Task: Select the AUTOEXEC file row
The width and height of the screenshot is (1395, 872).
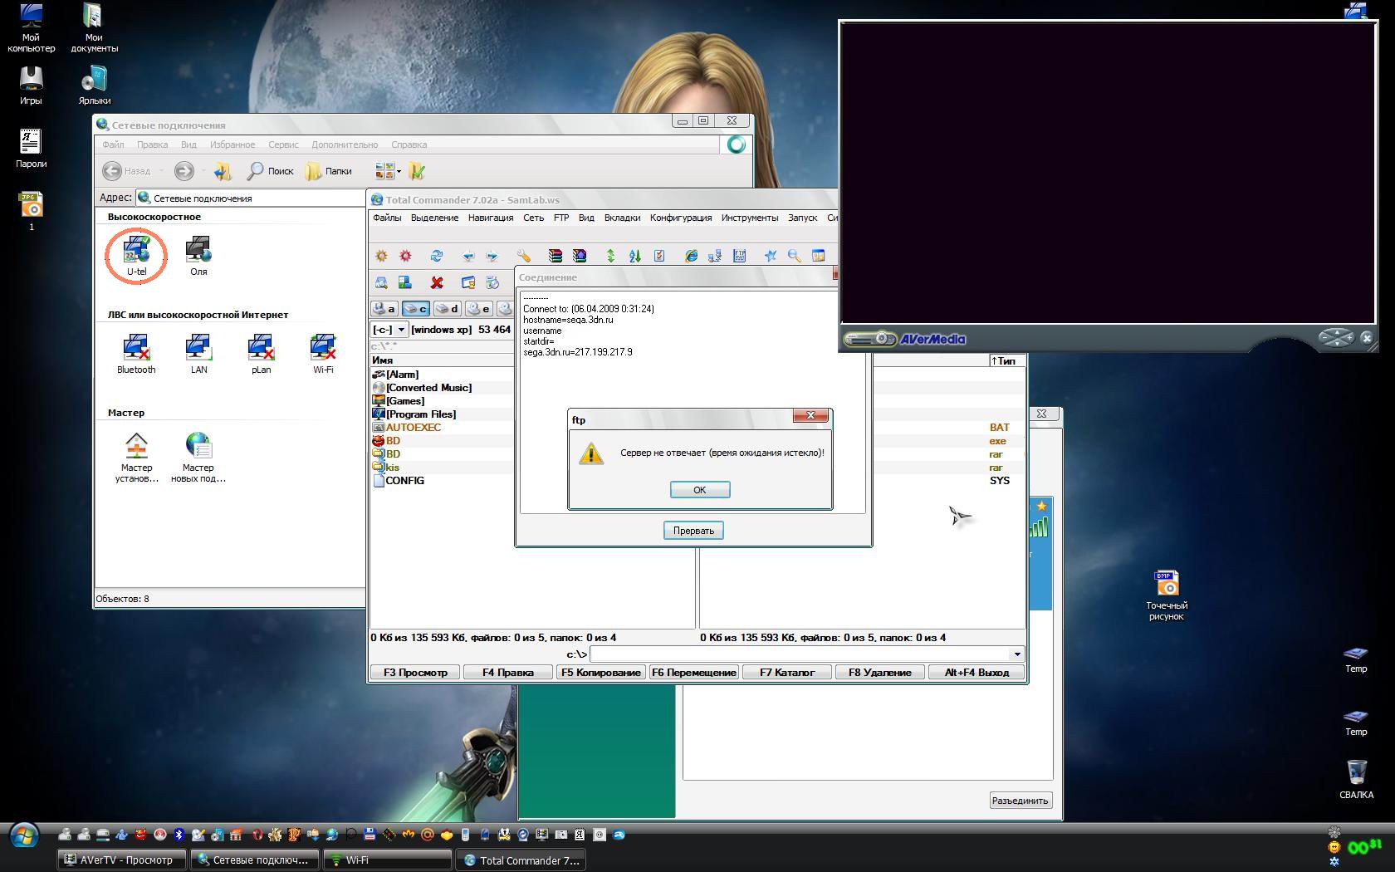Action: (x=443, y=428)
